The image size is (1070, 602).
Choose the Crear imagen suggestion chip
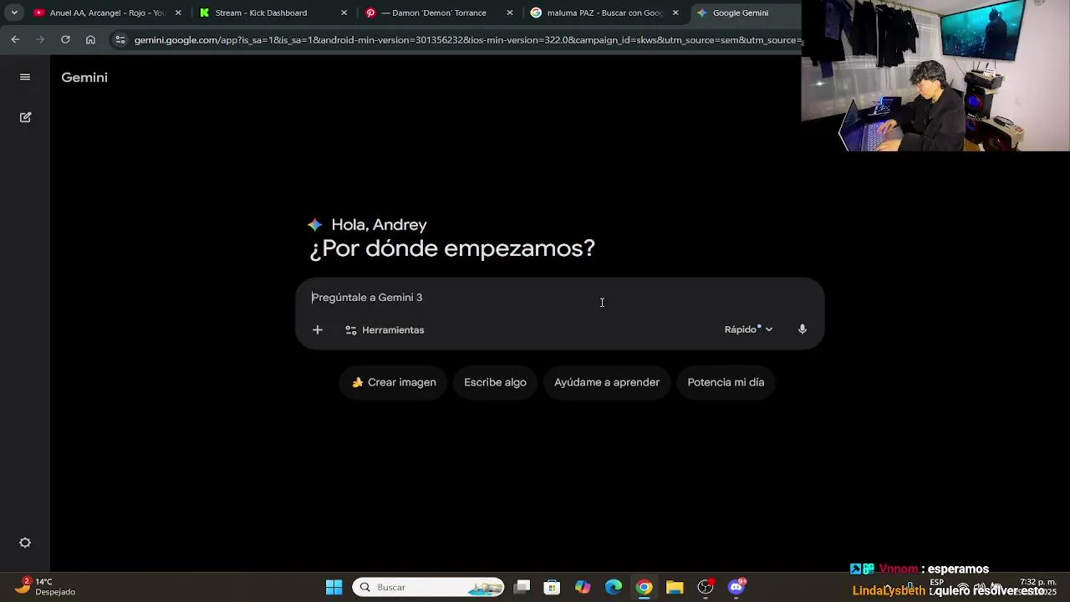[394, 382]
